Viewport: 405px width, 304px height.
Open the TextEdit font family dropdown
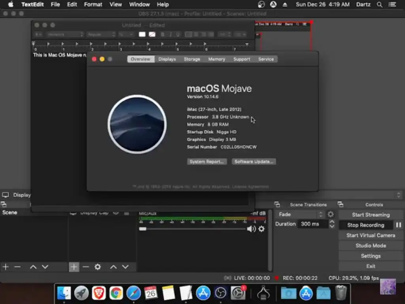65,34
